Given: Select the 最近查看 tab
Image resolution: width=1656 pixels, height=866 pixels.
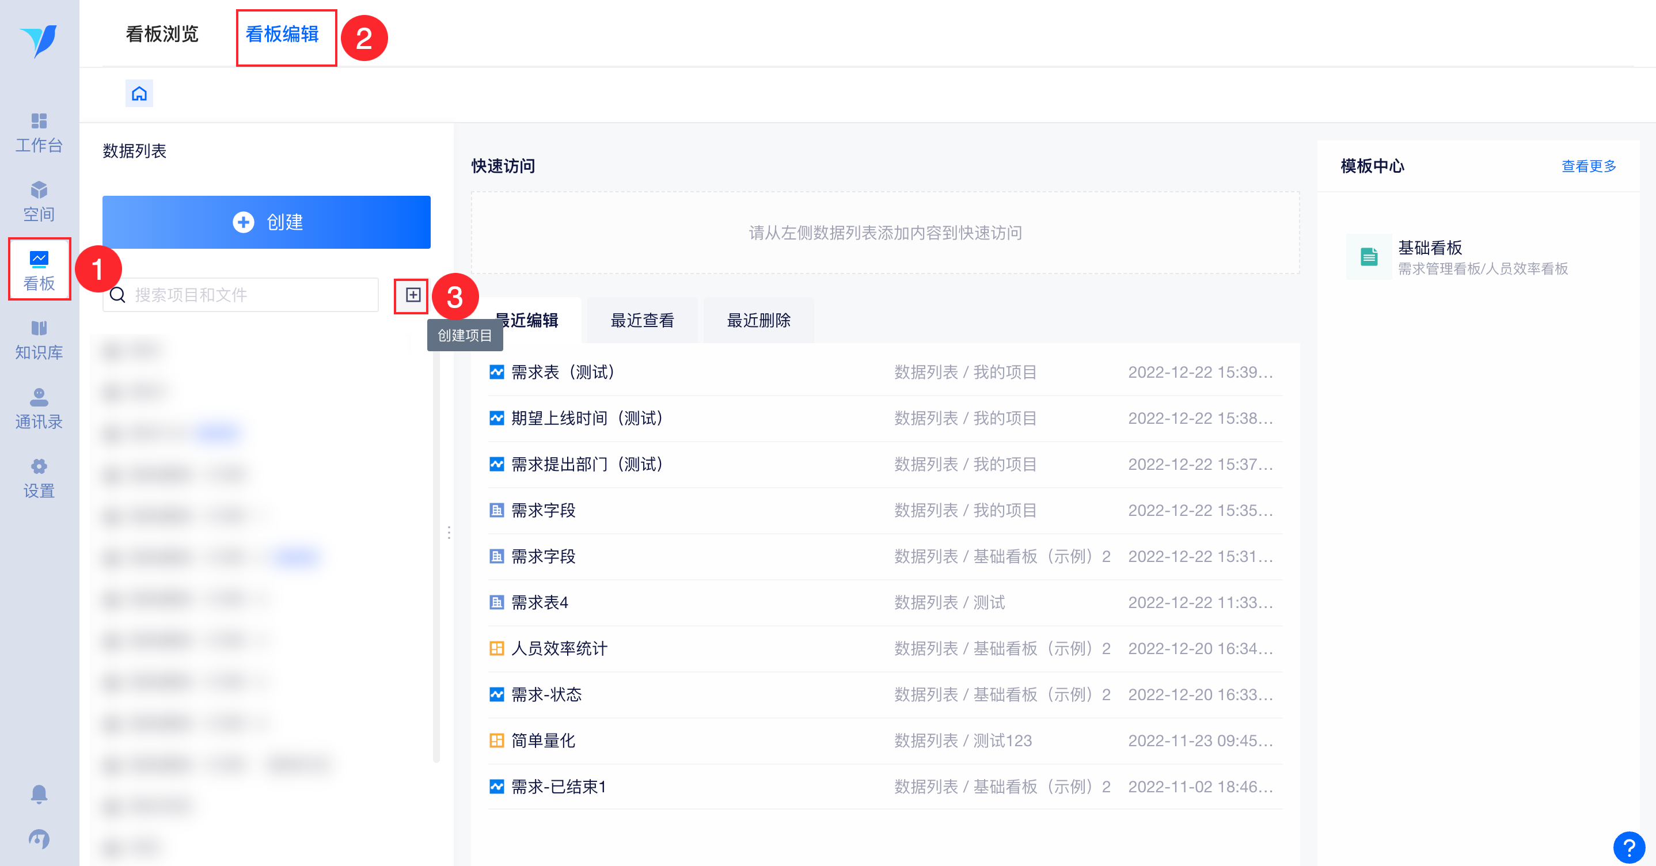Looking at the screenshot, I should pos(641,320).
